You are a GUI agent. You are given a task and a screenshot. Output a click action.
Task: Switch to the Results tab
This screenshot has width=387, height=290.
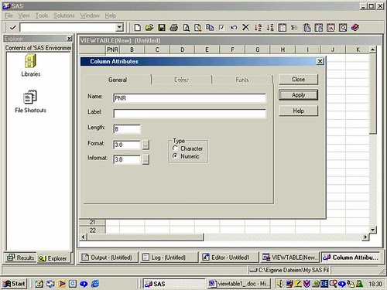click(x=21, y=258)
